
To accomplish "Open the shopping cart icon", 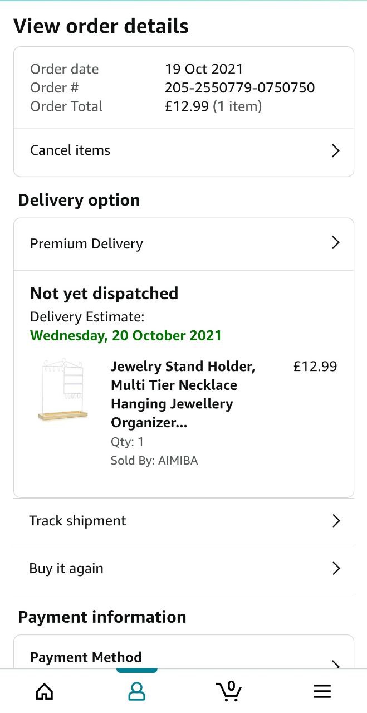I will point(228,691).
